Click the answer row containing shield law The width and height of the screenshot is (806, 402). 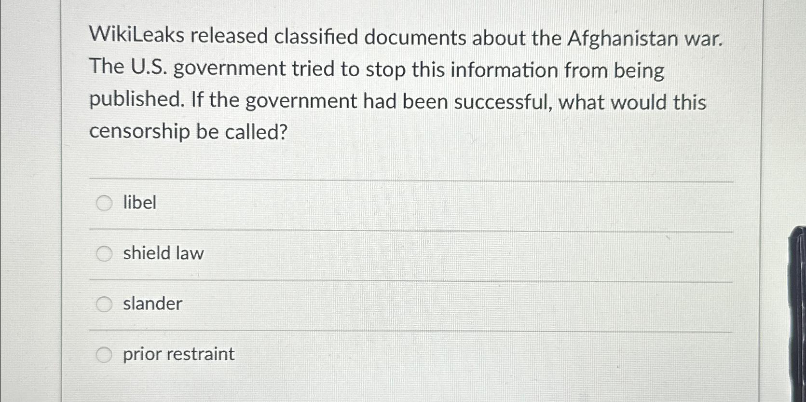tap(338, 254)
